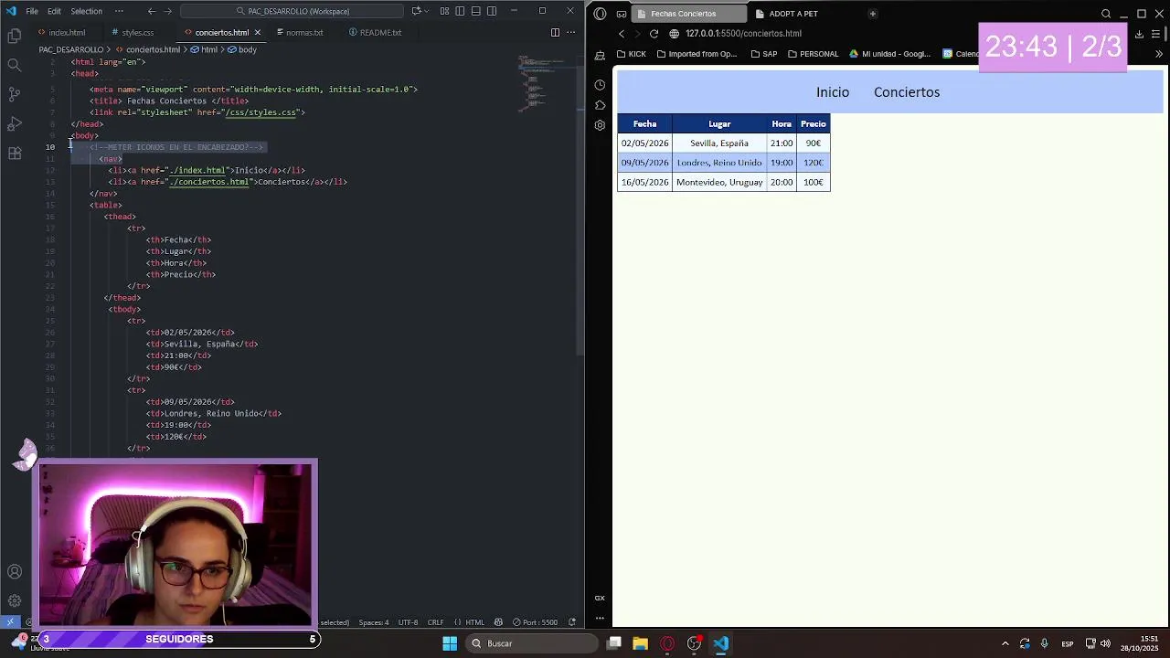Go forward in VS Code navigation history
This screenshot has width=1170, height=658.
[170, 11]
